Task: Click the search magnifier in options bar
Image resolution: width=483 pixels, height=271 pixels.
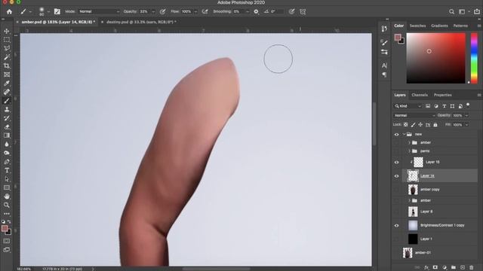Action: (x=451, y=12)
